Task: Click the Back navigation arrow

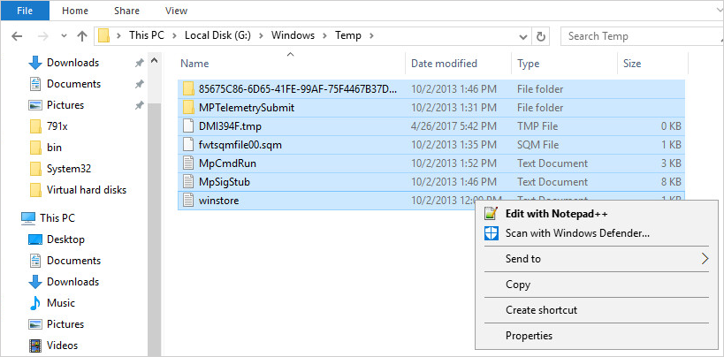Action: tap(18, 36)
